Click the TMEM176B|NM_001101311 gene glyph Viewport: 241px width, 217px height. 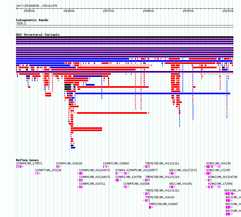click(146, 167)
